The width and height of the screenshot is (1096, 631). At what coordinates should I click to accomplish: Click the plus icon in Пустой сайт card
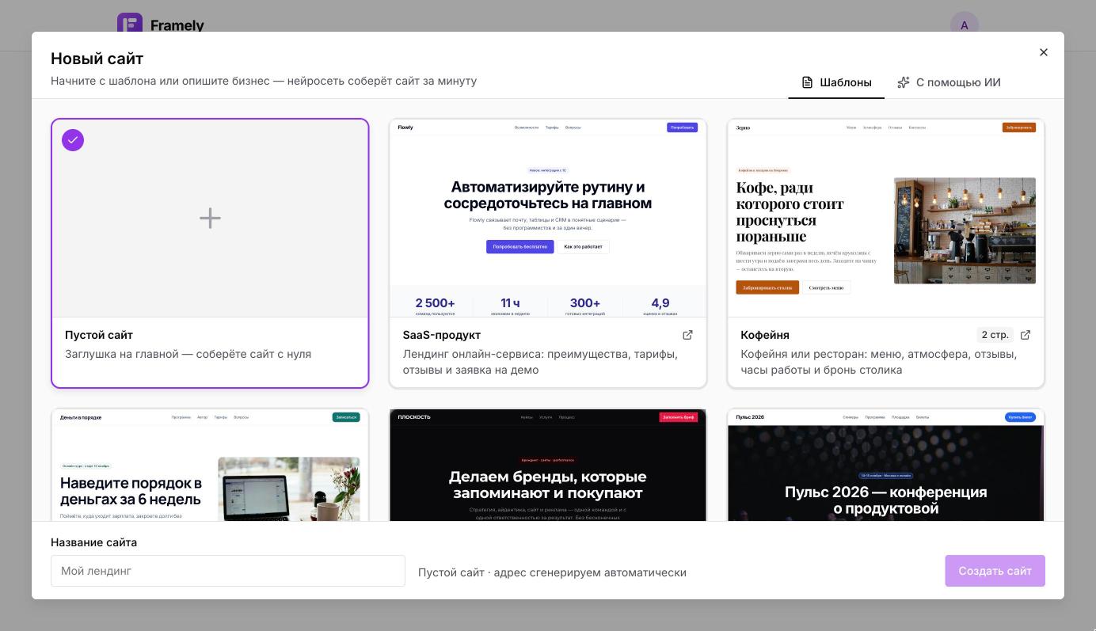pos(210,218)
